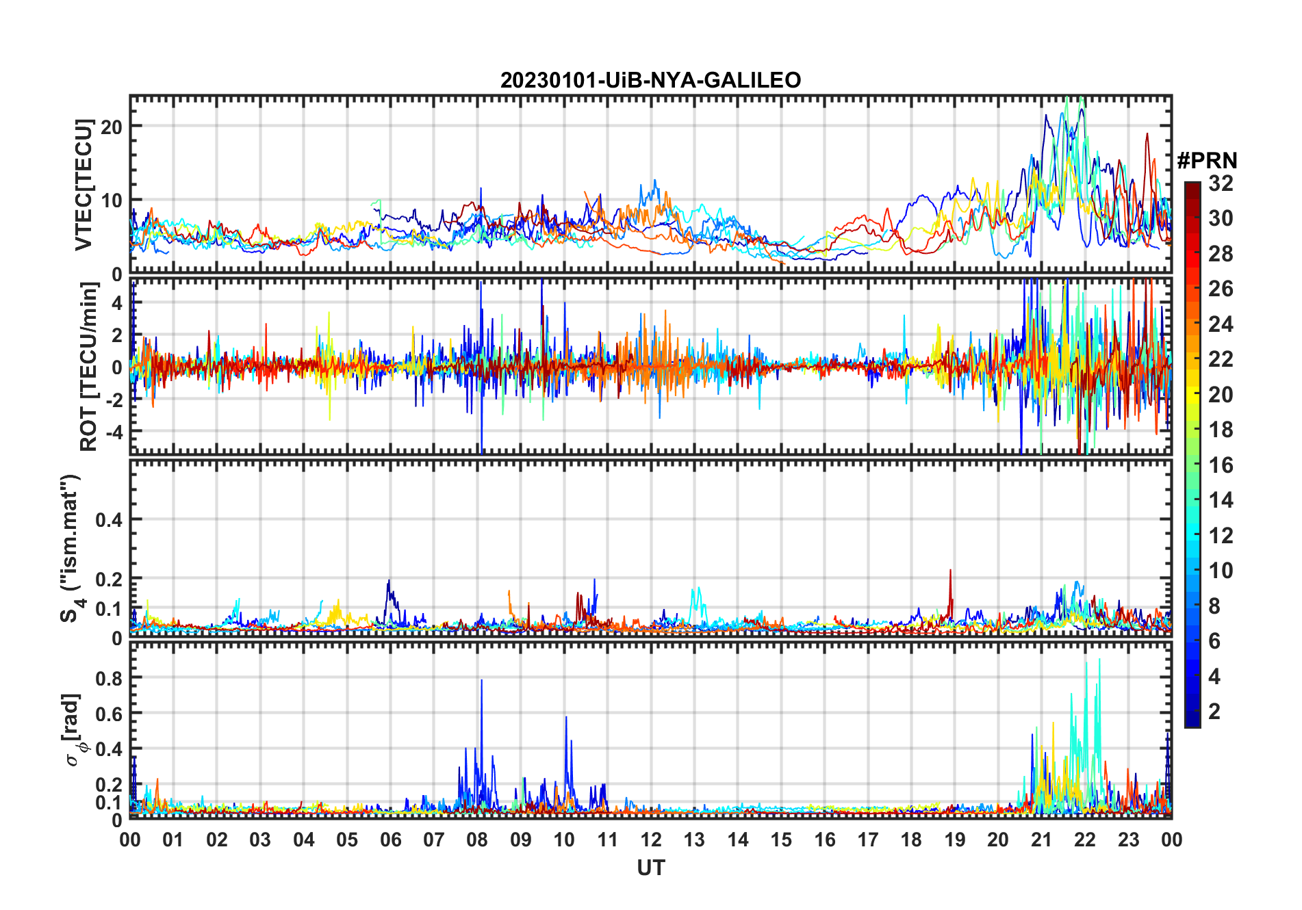Click the plot title 20230101-UiB-NYA-GALILEO

tap(650, 80)
